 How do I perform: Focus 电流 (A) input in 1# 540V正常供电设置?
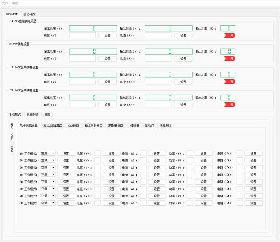coord(158,81)
